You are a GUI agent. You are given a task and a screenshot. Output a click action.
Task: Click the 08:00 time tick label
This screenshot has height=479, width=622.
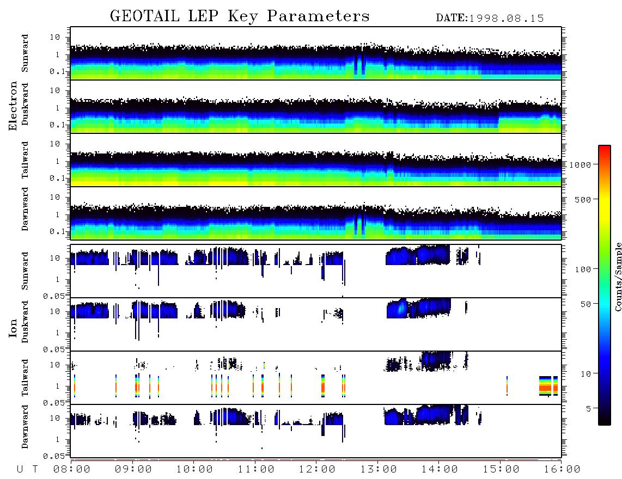click(x=72, y=469)
